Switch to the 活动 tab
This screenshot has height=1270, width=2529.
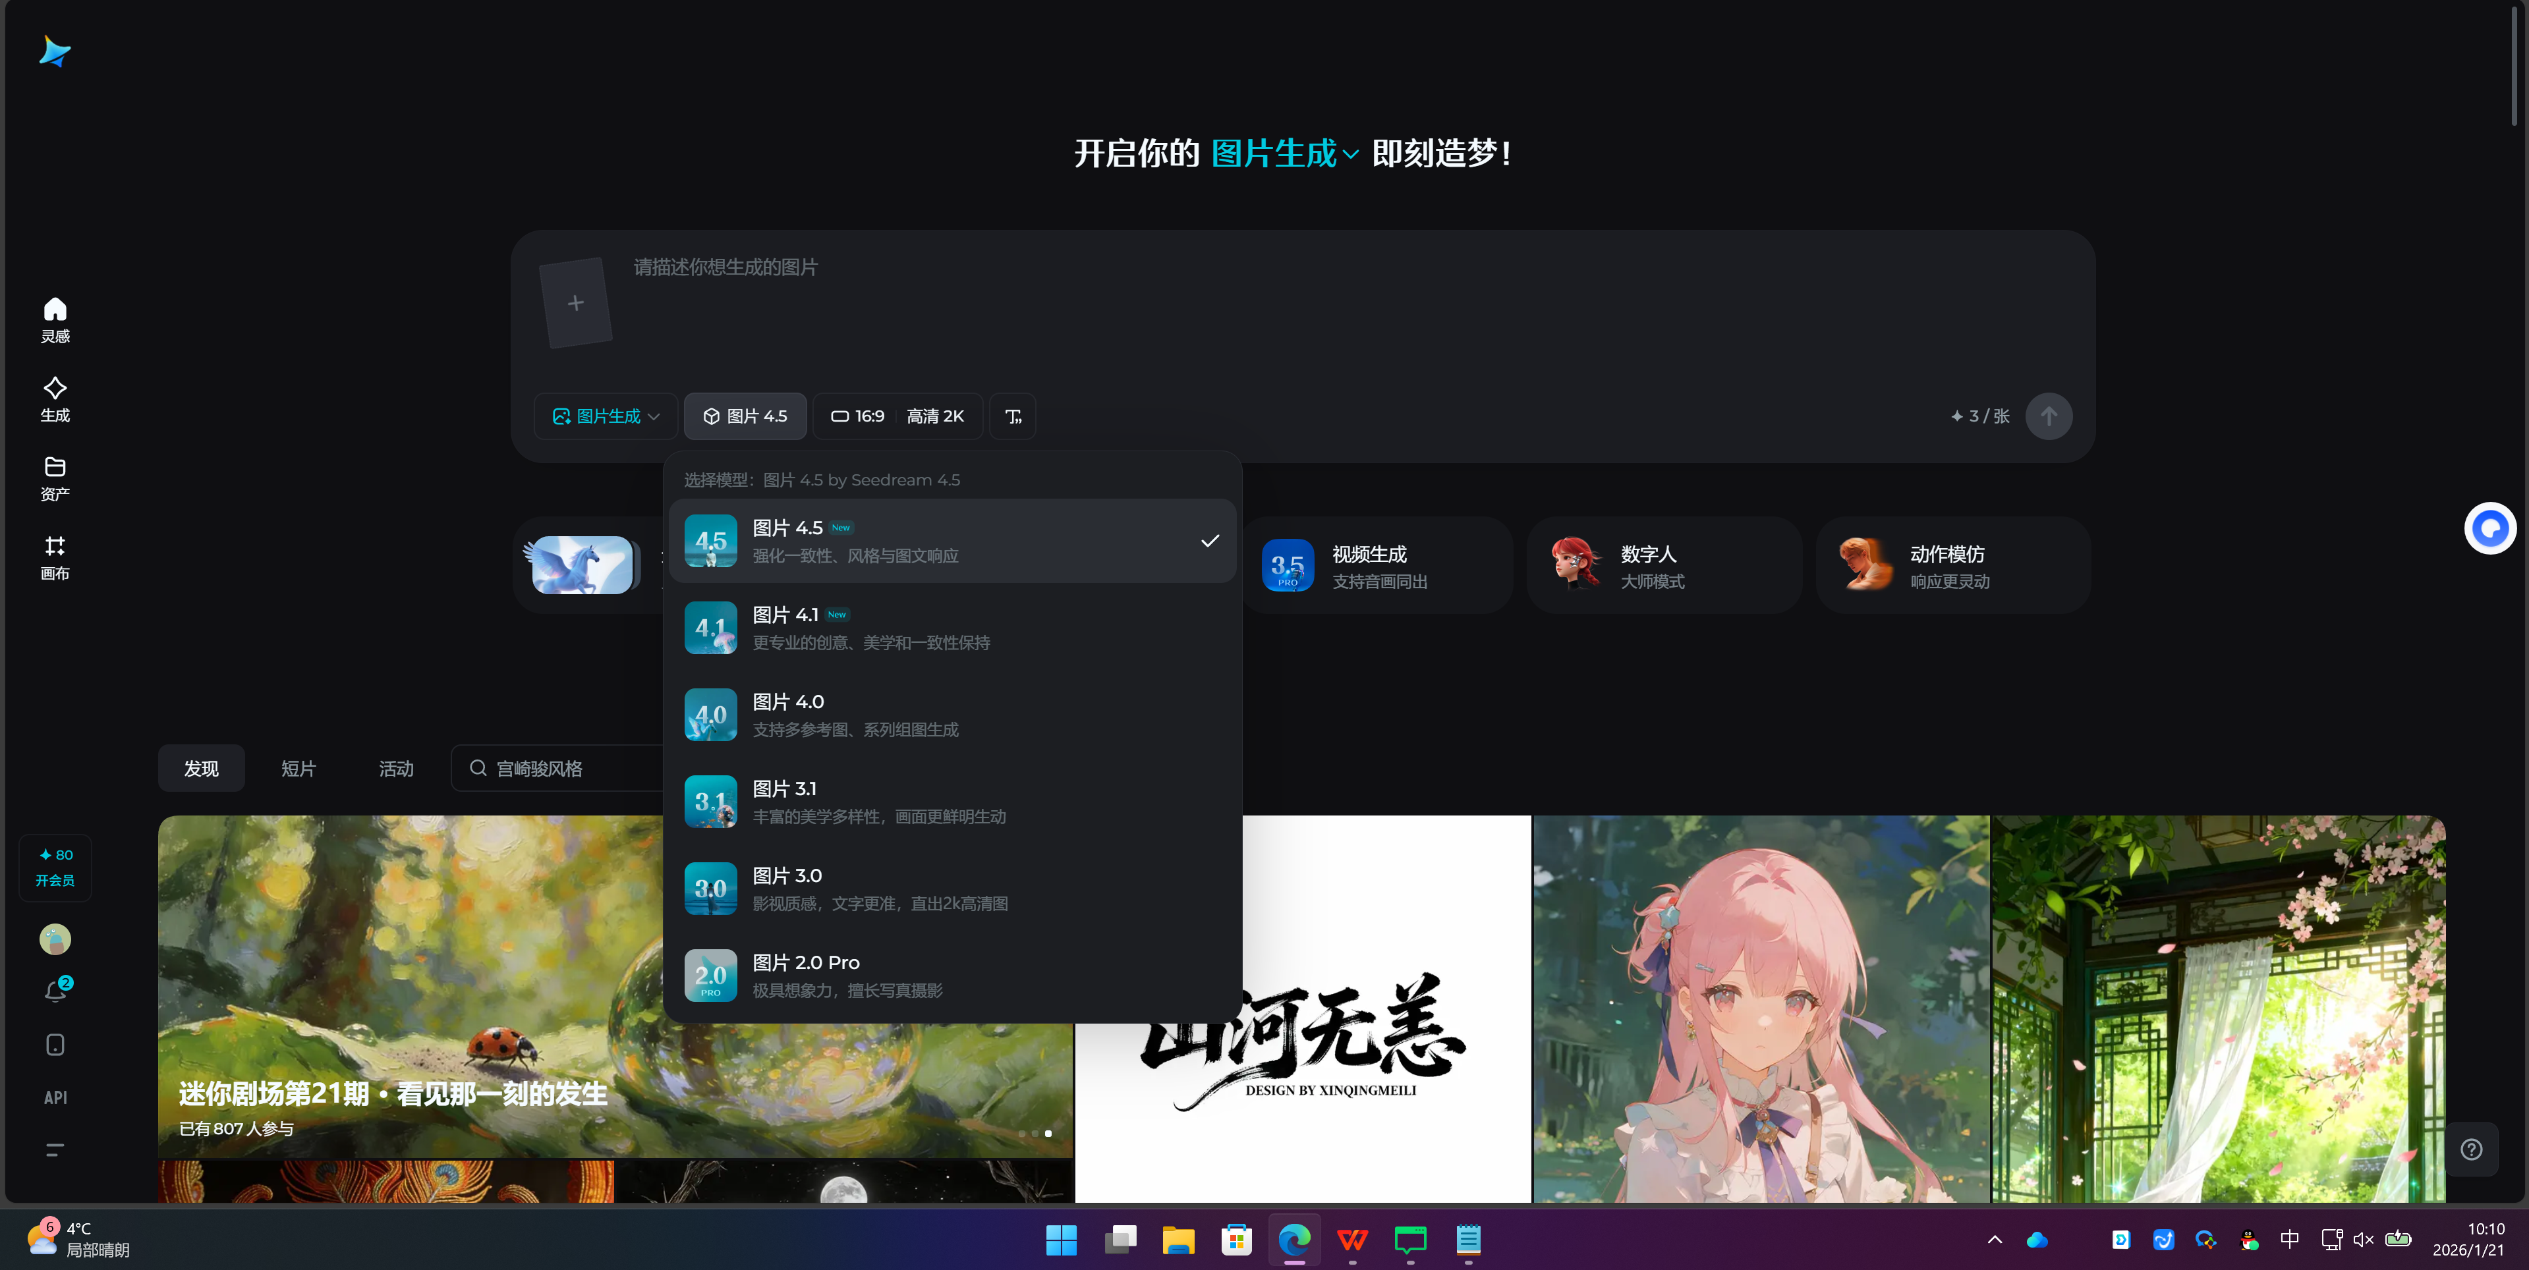(x=395, y=769)
